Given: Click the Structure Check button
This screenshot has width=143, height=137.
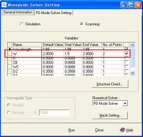Looking at the screenshot, I should pos(110,84).
